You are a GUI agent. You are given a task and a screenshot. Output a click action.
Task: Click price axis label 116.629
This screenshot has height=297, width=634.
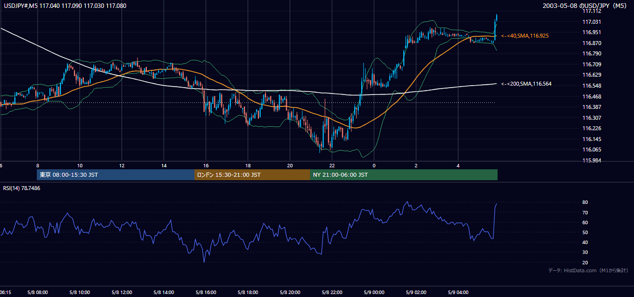point(592,75)
